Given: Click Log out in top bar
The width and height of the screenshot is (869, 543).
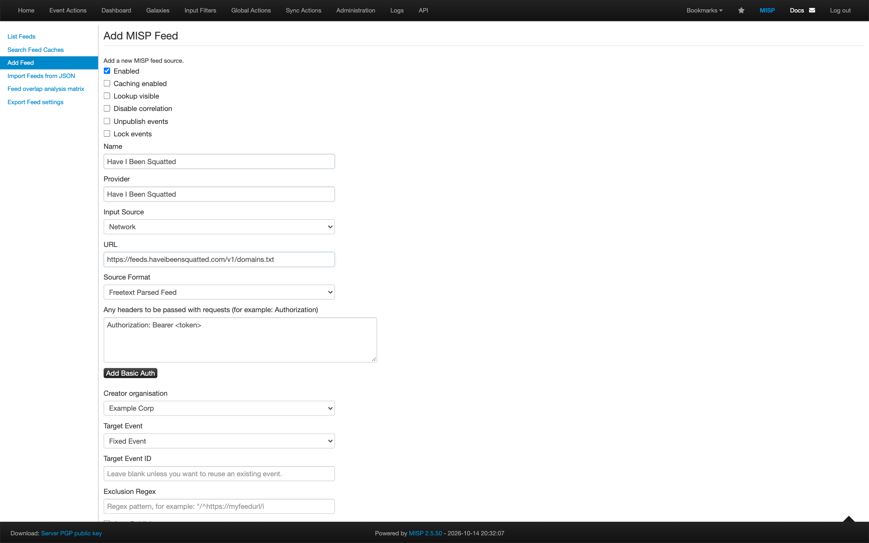Looking at the screenshot, I should [840, 10].
